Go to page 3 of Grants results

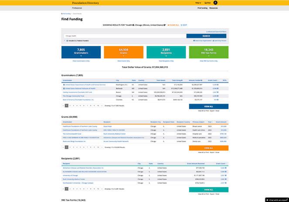pyautogui.click(x=74, y=147)
